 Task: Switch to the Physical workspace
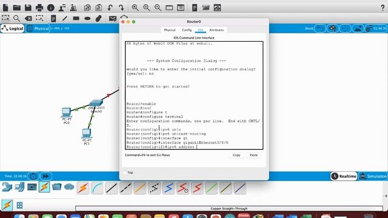click(x=38, y=28)
